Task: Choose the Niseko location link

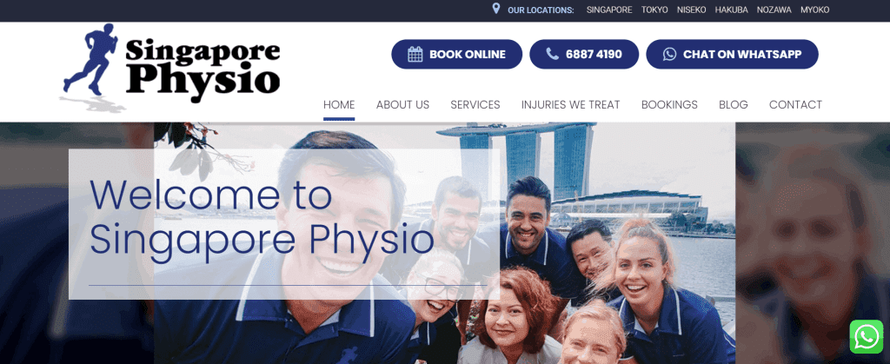Action: click(x=691, y=10)
